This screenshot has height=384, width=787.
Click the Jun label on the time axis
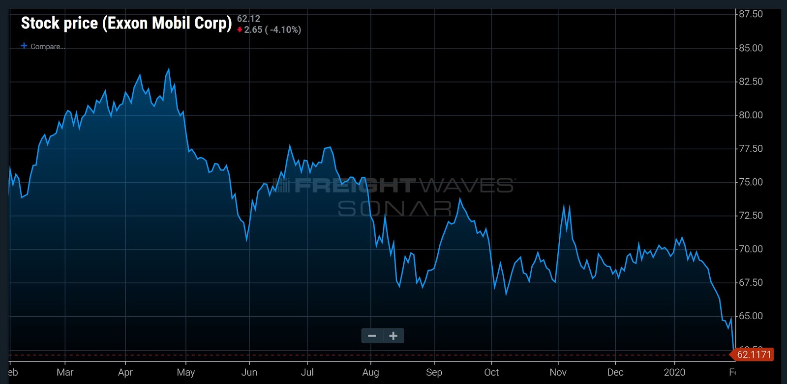[249, 372]
